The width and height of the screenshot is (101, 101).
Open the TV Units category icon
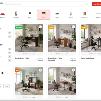98,14
